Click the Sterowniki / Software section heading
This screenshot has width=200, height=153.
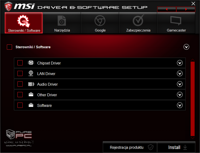tap(33, 47)
